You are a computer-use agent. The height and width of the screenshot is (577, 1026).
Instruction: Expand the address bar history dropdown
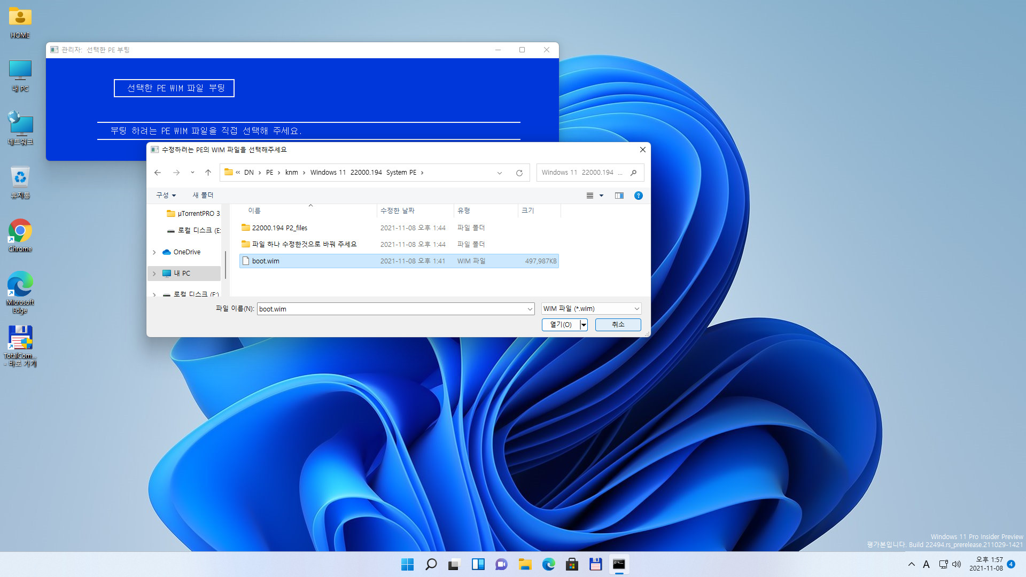pyautogui.click(x=500, y=173)
